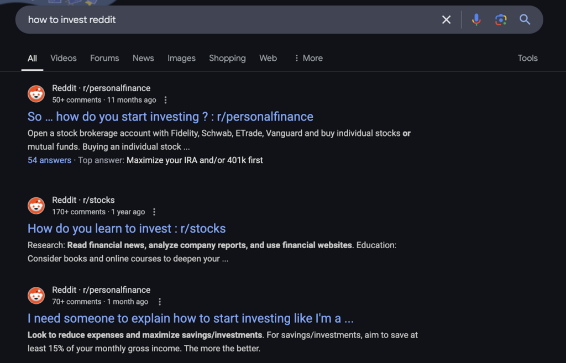
Task: Switch to the Videos tab
Action: click(64, 58)
